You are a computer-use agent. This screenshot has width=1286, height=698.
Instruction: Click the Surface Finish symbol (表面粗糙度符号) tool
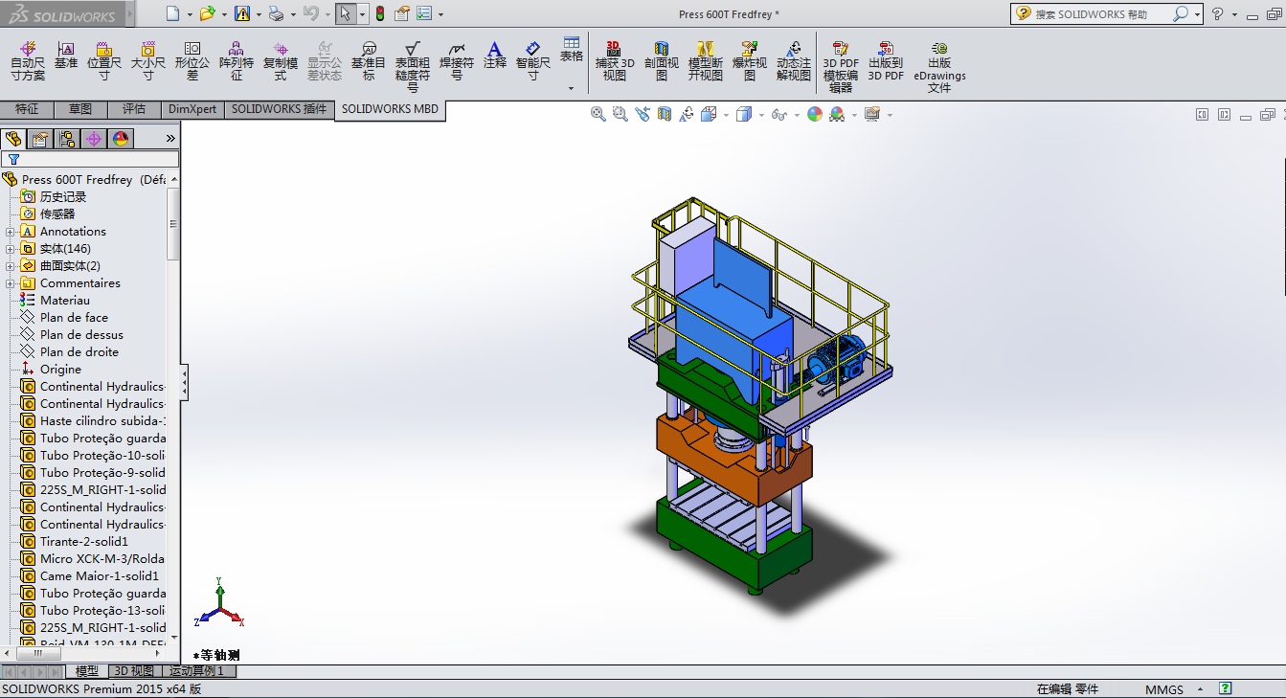[413, 60]
